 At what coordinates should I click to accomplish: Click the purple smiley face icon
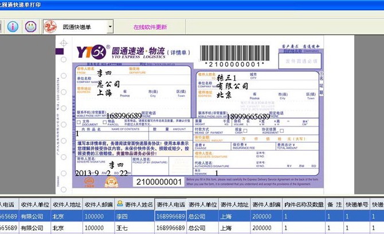coord(30,26)
